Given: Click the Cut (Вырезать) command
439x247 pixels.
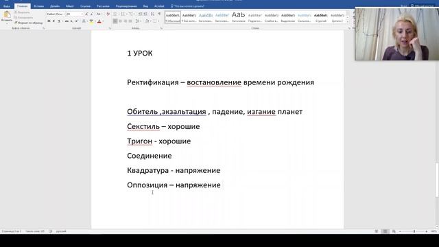Looking at the screenshot, I should [x=22, y=12].
